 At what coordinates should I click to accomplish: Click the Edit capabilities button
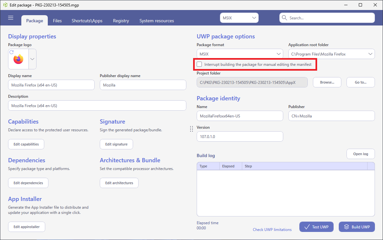[26, 144]
